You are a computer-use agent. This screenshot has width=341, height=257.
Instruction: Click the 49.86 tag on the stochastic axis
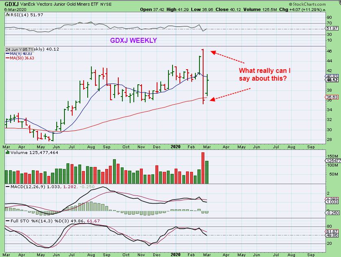[332, 235]
